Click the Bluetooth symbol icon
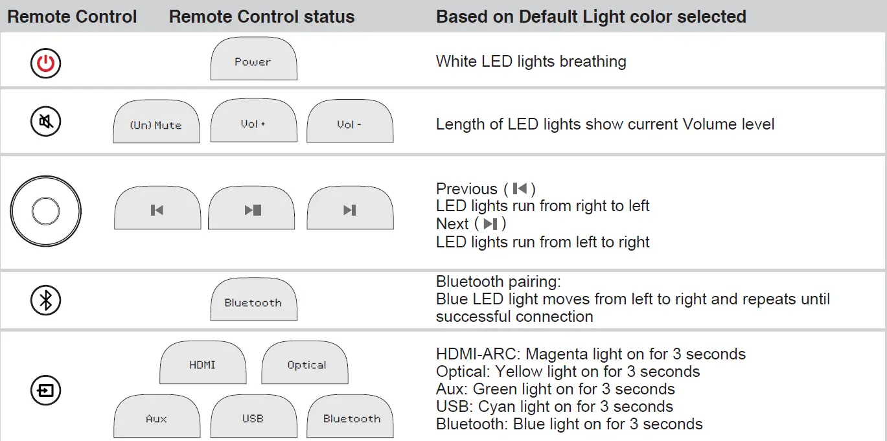 point(45,300)
